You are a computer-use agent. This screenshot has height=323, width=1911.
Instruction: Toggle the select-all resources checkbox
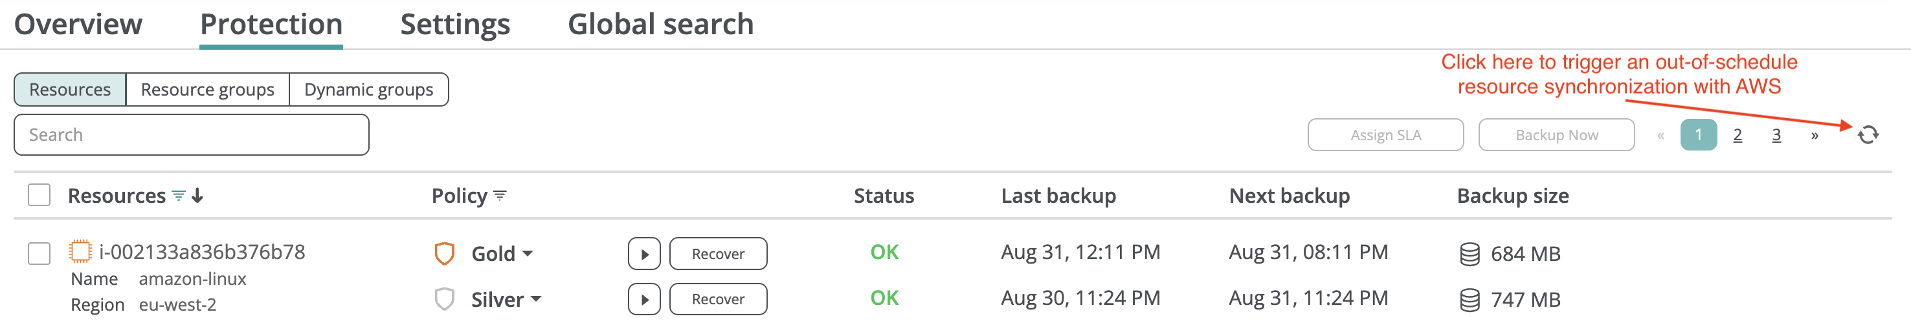click(x=39, y=196)
